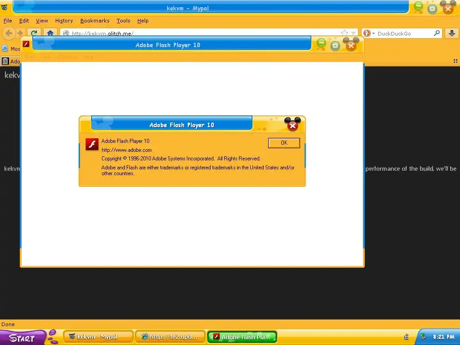The height and width of the screenshot is (345, 460).
Task: Maximize the Adobe Flash Player window
Action: click(x=335, y=45)
